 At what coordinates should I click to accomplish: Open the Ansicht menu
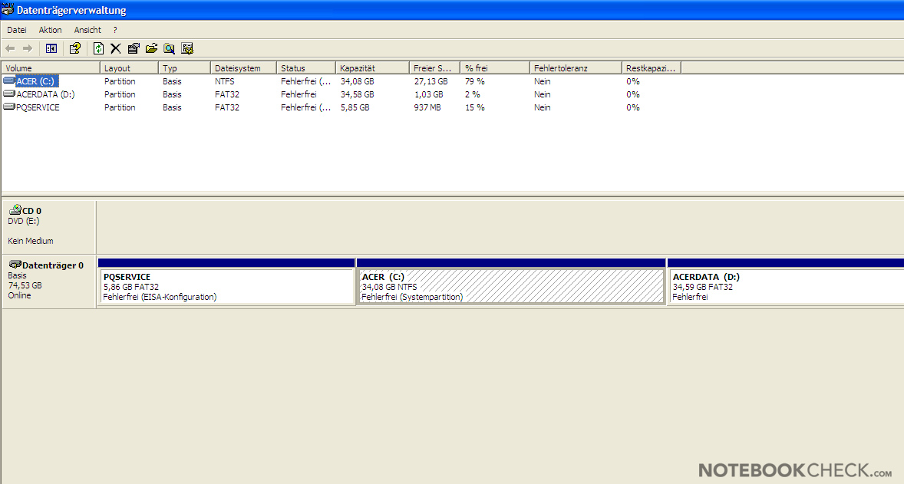click(87, 30)
